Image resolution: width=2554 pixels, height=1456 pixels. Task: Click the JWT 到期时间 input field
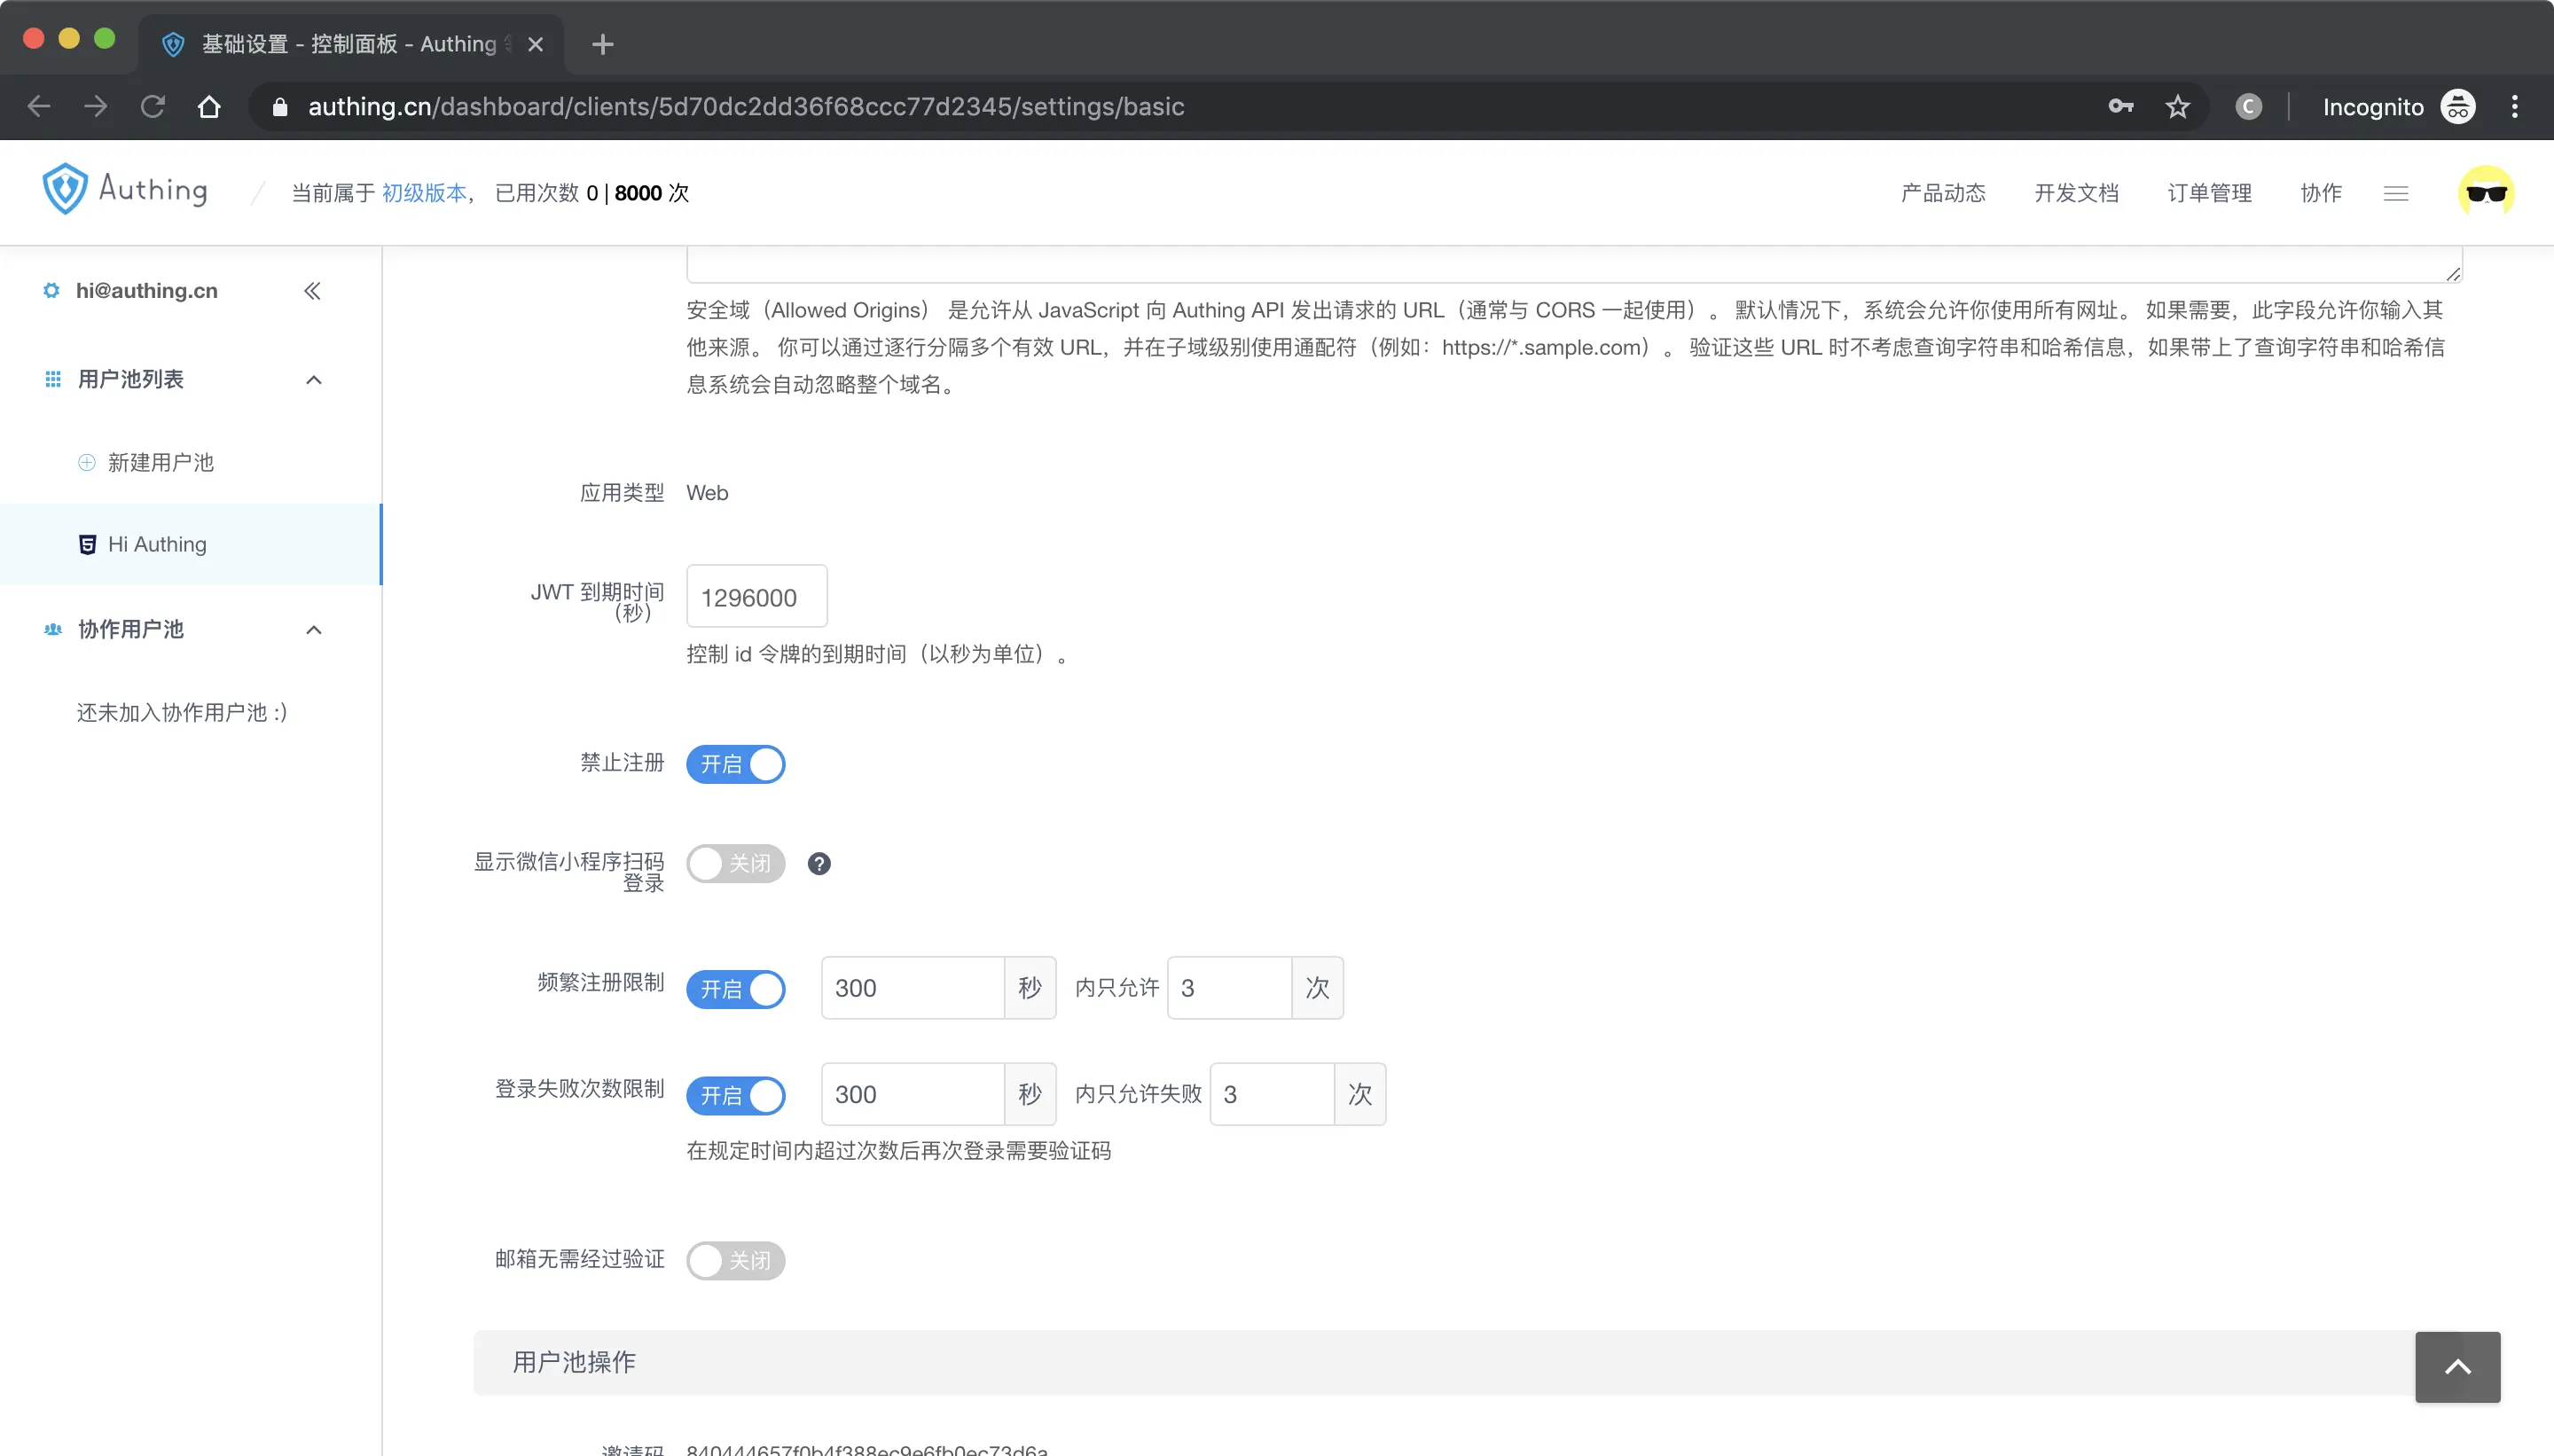click(x=756, y=598)
